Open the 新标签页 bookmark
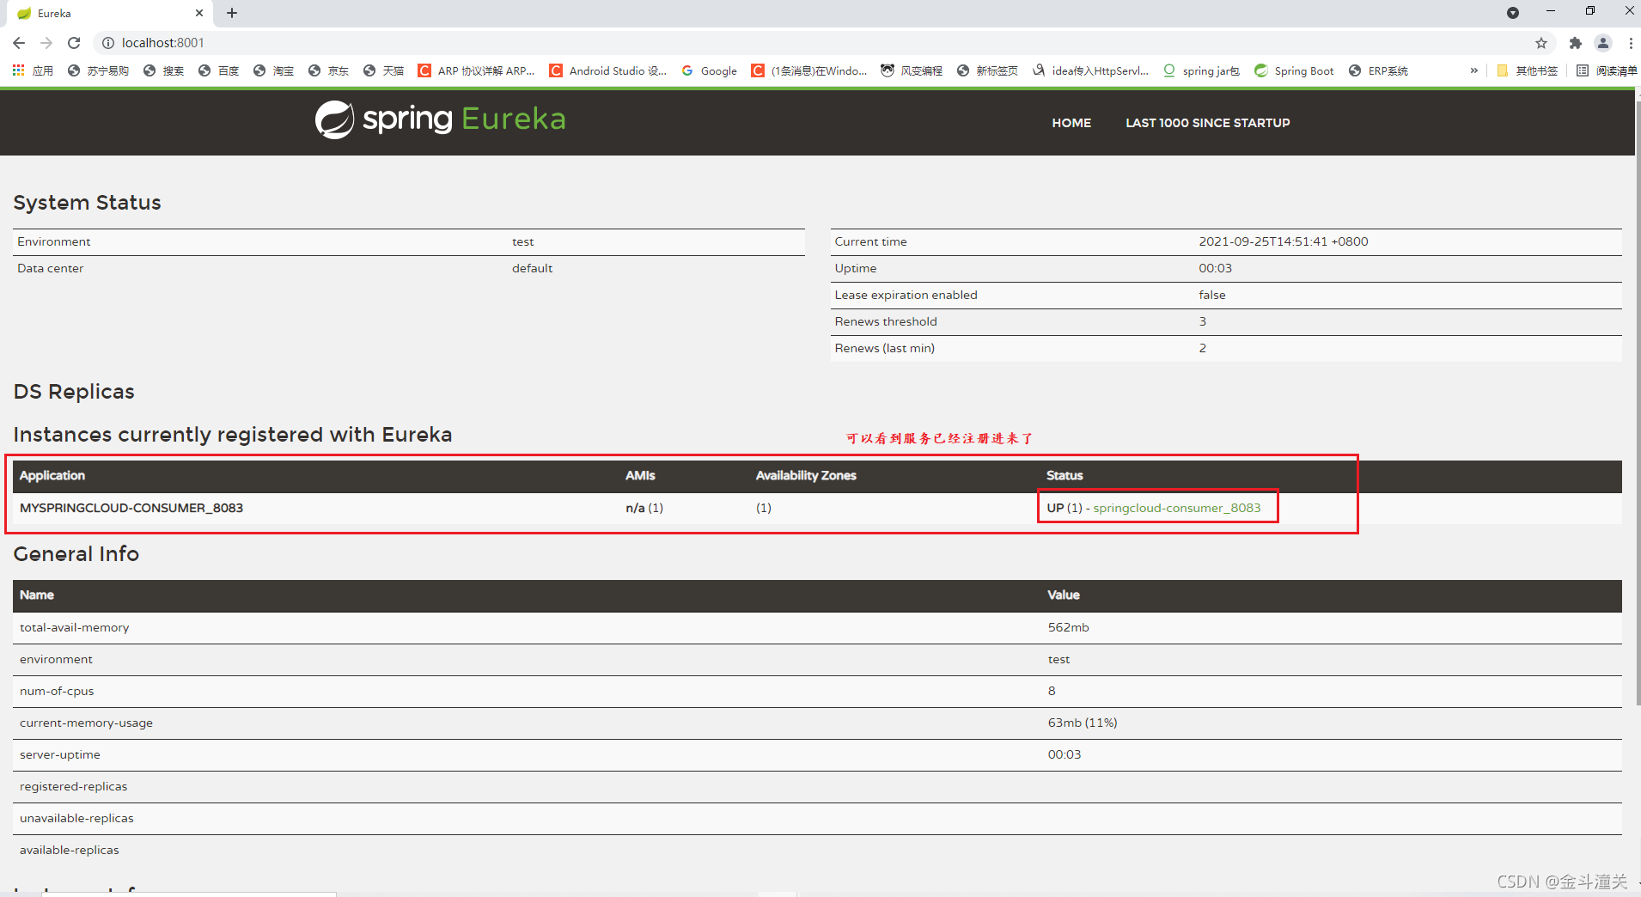 click(x=987, y=70)
